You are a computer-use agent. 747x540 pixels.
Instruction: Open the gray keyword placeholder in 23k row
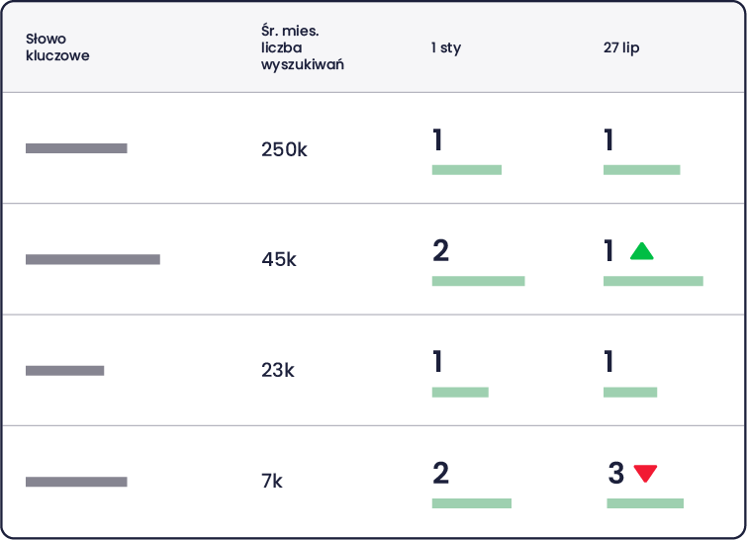64,371
